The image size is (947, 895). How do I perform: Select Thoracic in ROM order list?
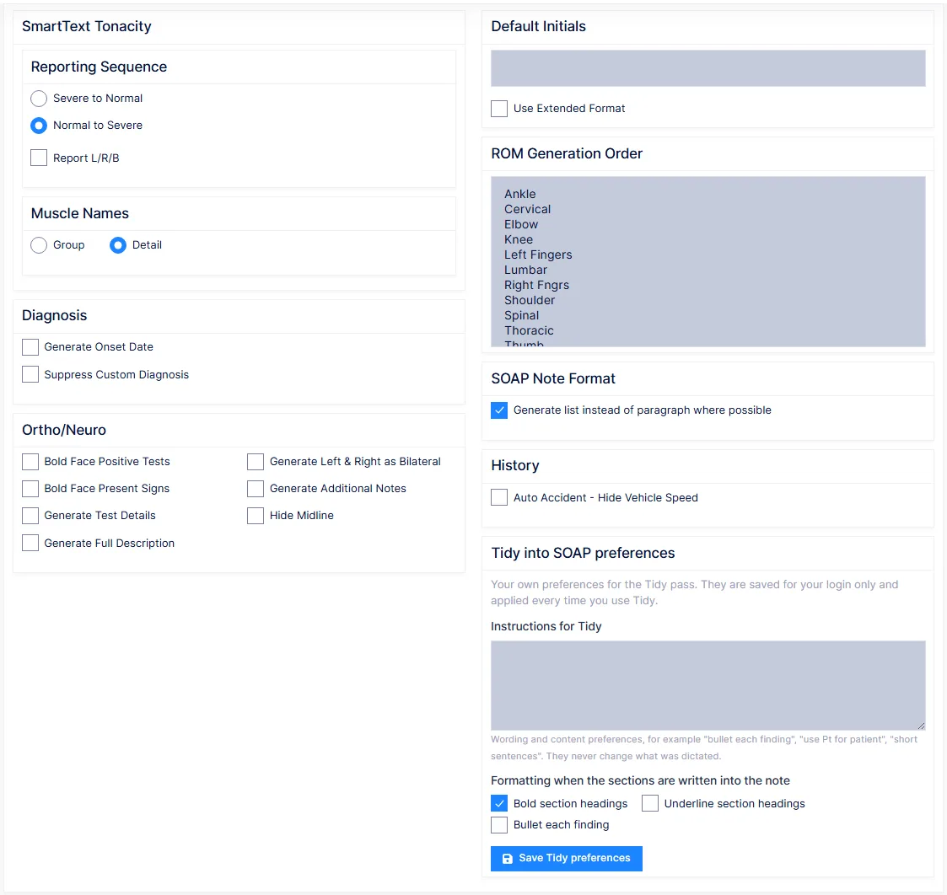(x=529, y=330)
